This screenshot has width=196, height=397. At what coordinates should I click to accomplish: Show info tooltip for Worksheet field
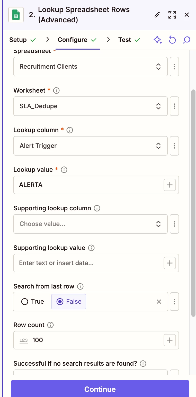pos(56,91)
